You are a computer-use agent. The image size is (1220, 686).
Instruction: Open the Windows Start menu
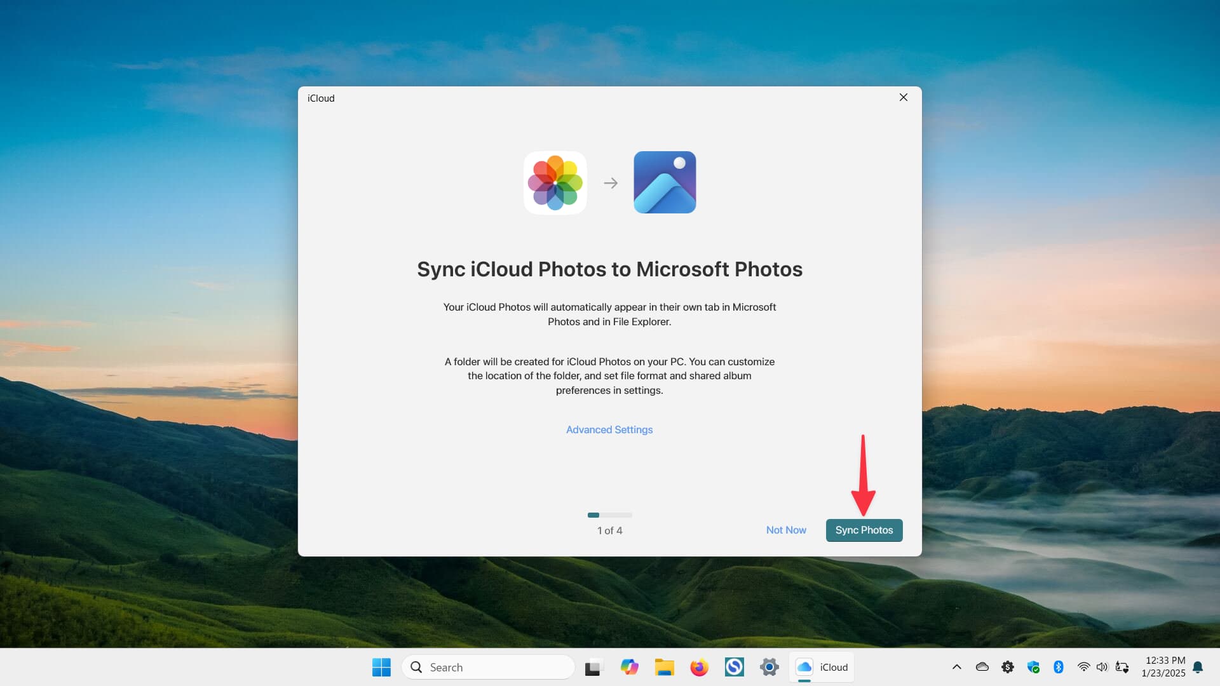click(381, 667)
